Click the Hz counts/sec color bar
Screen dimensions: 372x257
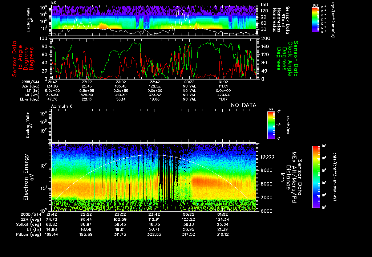tap(271, 125)
